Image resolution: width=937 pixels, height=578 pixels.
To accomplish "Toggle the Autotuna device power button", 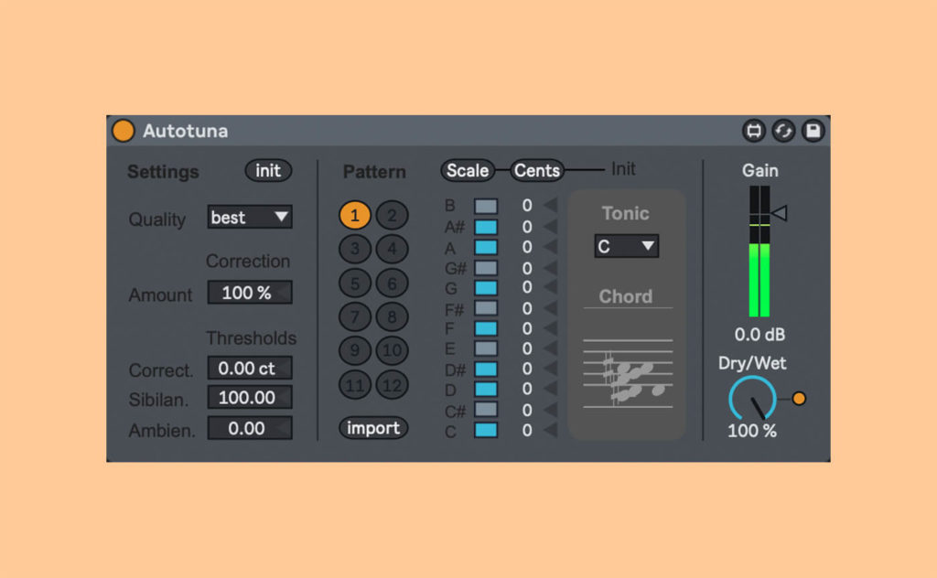I will [x=124, y=131].
